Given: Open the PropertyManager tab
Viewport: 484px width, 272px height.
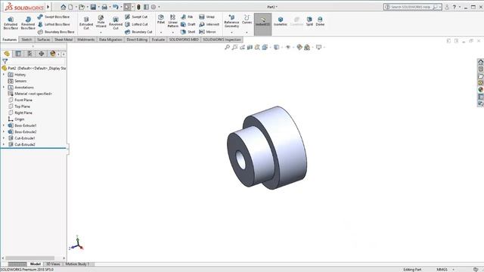Looking at the screenshot, I should 18,54.
